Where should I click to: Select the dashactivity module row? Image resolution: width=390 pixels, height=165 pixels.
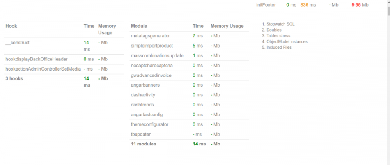coord(144,95)
